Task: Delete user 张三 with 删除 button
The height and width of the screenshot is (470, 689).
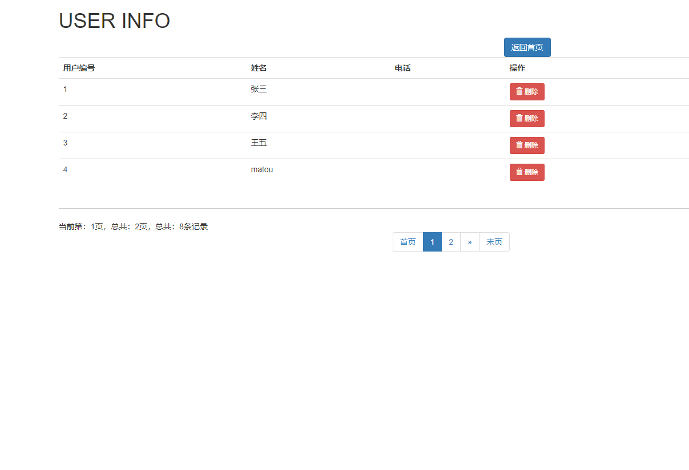Action: click(527, 92)
